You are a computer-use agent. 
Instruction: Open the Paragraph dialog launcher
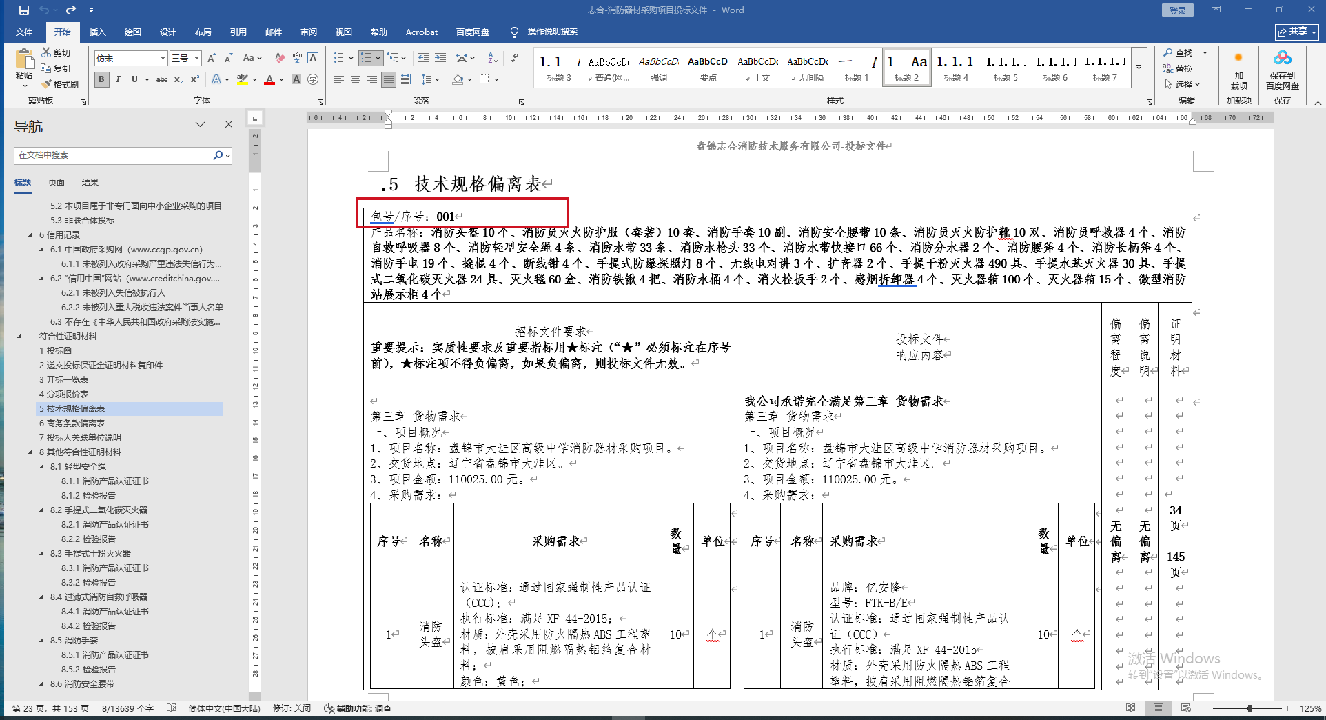pyautogui.click(x=522, y=101)
